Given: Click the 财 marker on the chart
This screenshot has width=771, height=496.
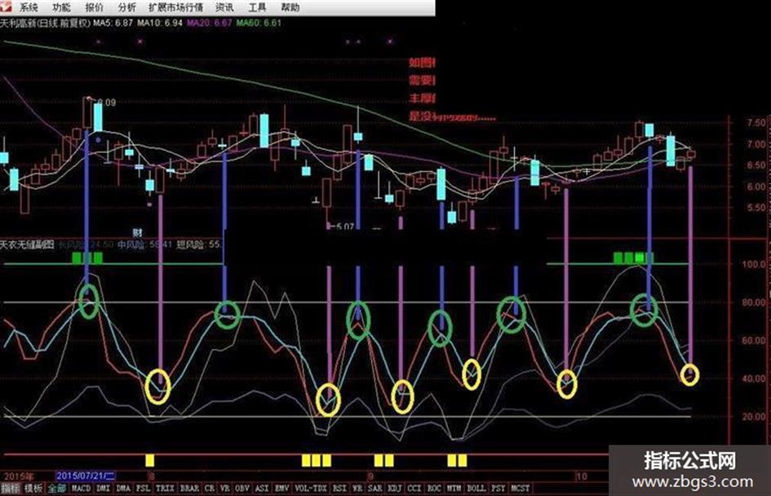Looking at the screenshot, I should click(137, 233).
